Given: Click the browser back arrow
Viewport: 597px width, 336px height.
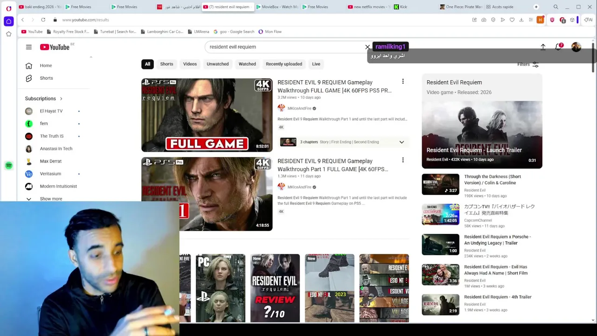Looking at the screenshot, I should click(x=22, y=20).
